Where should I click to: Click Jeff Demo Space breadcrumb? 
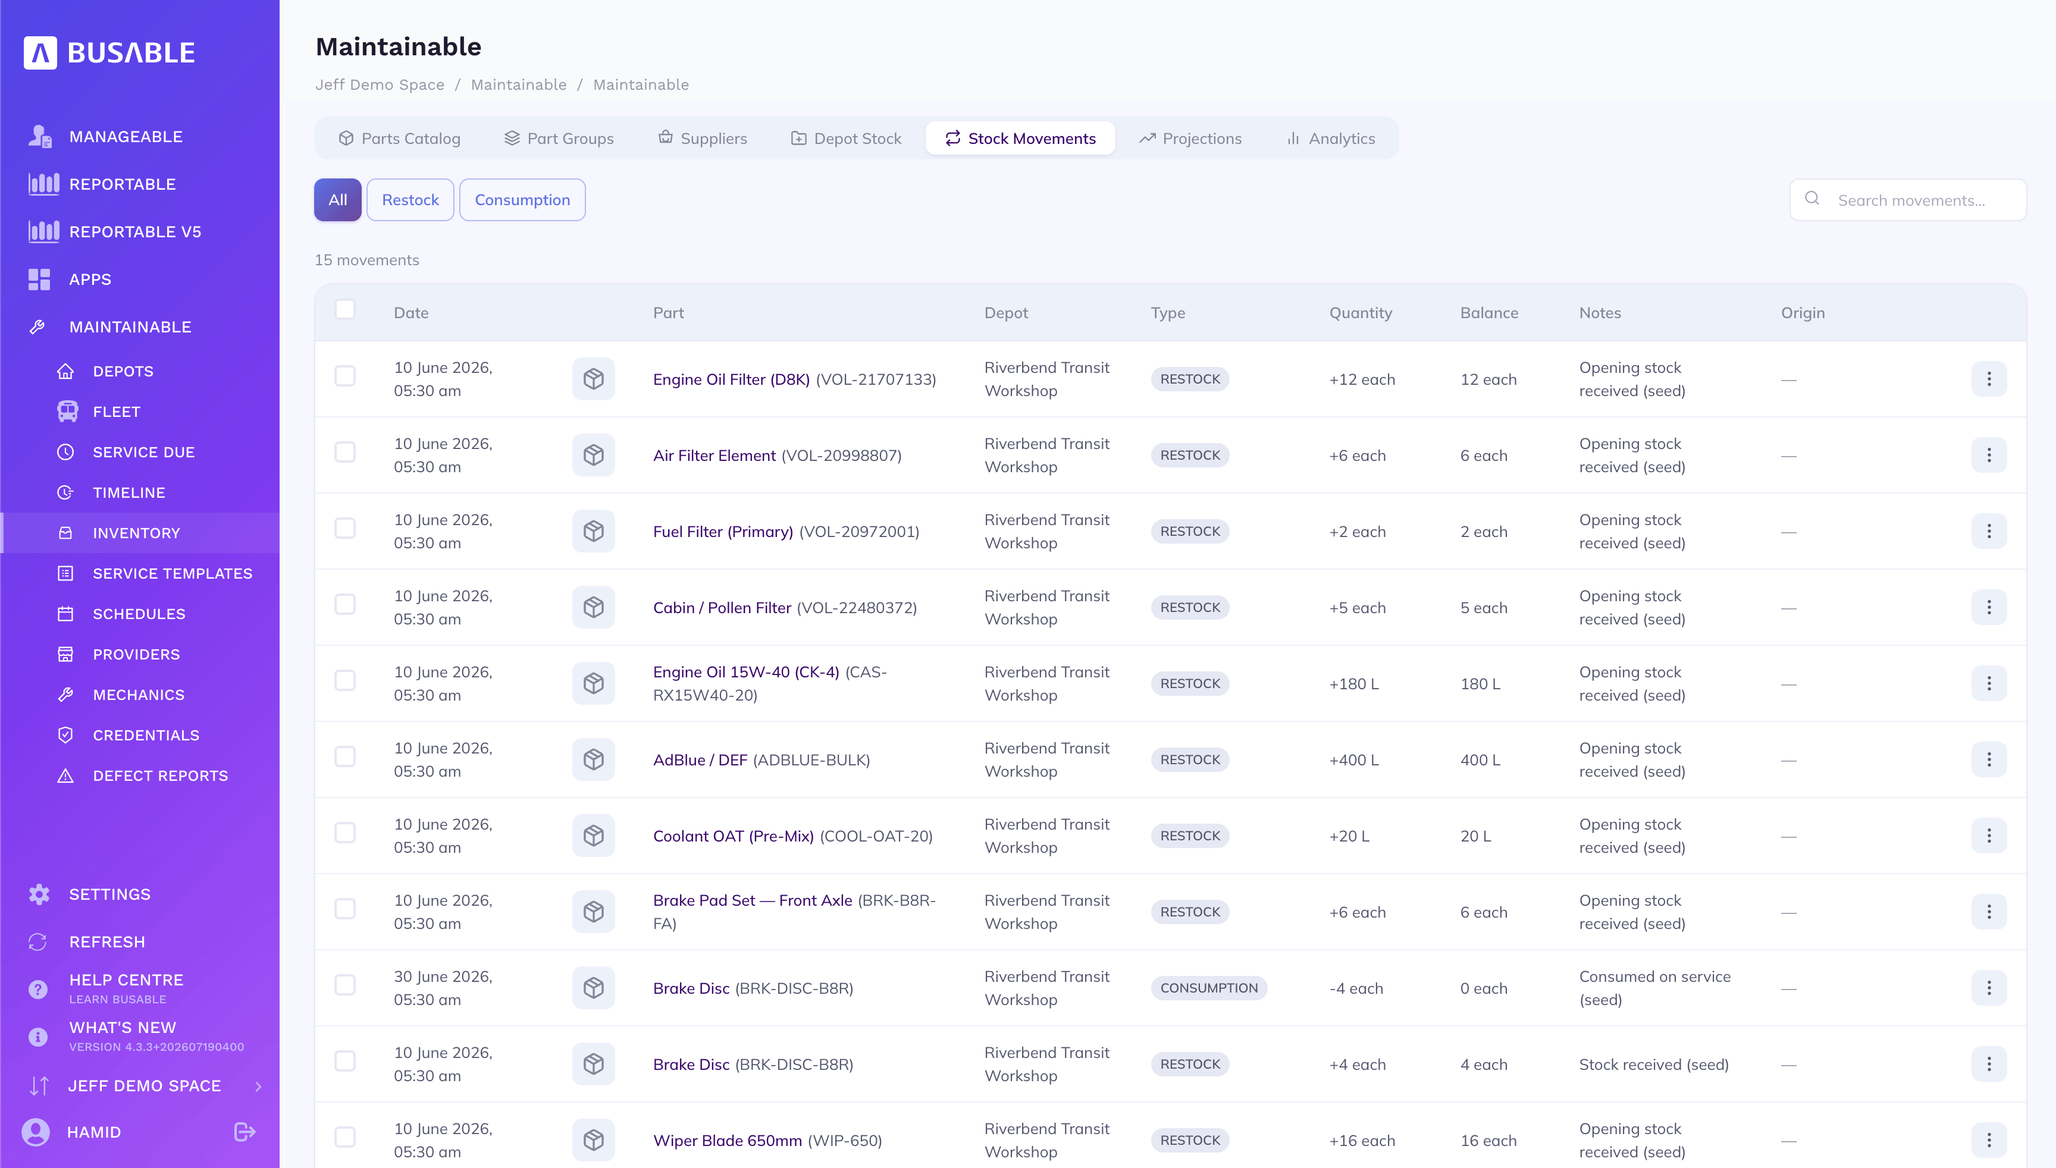[x=380, y=85]
